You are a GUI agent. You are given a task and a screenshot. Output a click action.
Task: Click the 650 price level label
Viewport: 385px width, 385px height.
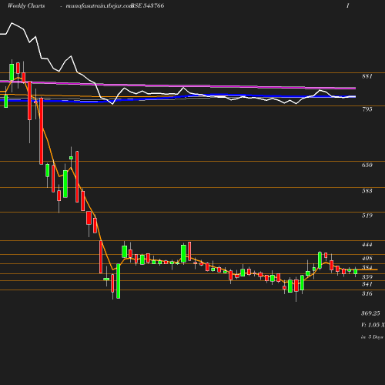(367, 165)
